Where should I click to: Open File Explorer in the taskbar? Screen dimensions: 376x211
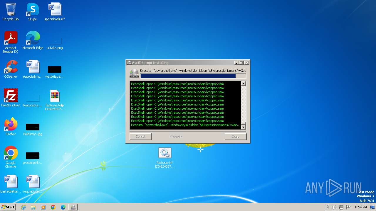(33, 207)
